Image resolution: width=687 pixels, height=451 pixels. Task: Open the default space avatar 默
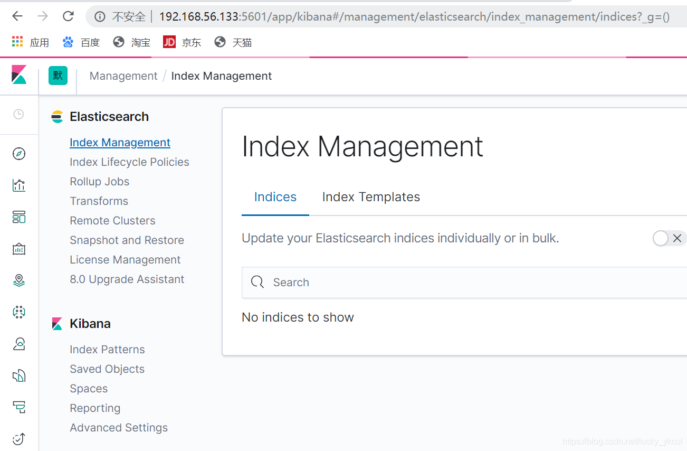click(58, 76)
